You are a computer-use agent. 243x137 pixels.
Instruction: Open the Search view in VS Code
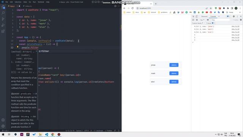[3, 13]
